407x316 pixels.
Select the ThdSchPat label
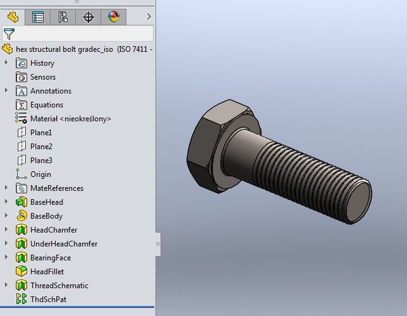point(48,299)
